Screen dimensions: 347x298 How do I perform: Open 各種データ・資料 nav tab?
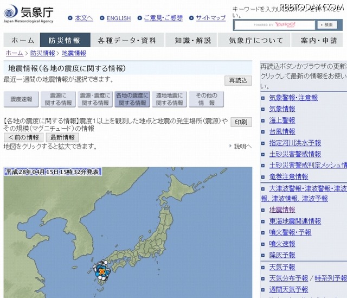point(127,40)
